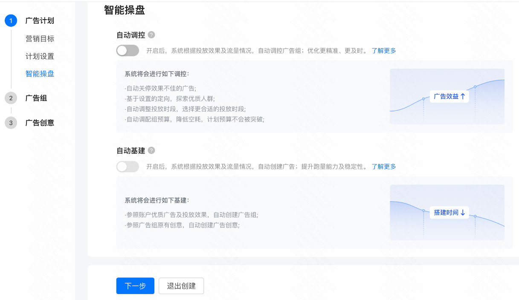Click 退出创建 to exit creation
Viewport: 519px width, 300px height.
[x=181, y=286]
